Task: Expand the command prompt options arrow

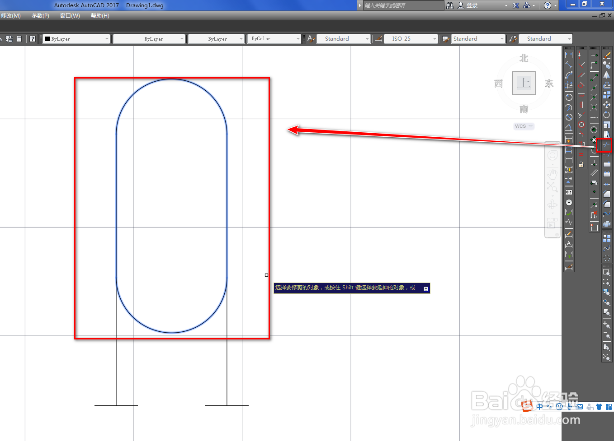Action: pyautogui.click(x=426, y=289)
